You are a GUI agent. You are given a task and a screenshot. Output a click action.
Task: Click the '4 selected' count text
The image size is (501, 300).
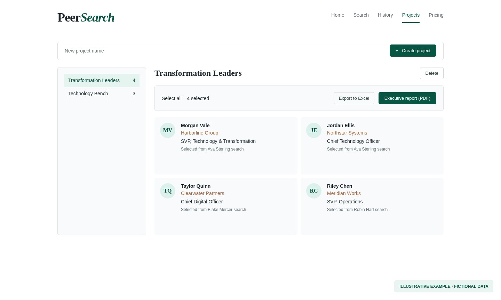point(198,98)
